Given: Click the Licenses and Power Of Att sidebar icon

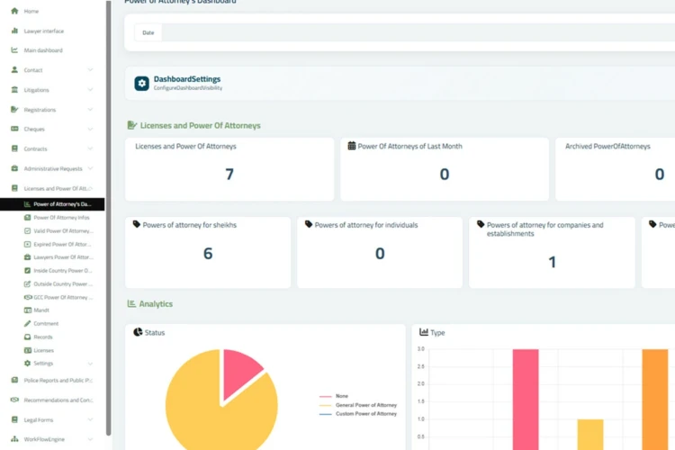Looking at the screenshot, I should [x=14, y=188].
